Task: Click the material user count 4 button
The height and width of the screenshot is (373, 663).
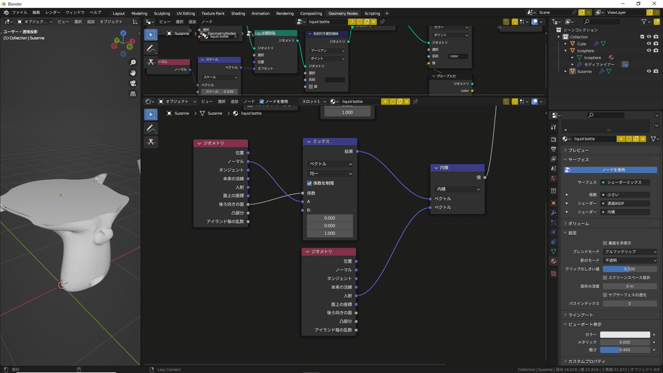Action: 621,139
